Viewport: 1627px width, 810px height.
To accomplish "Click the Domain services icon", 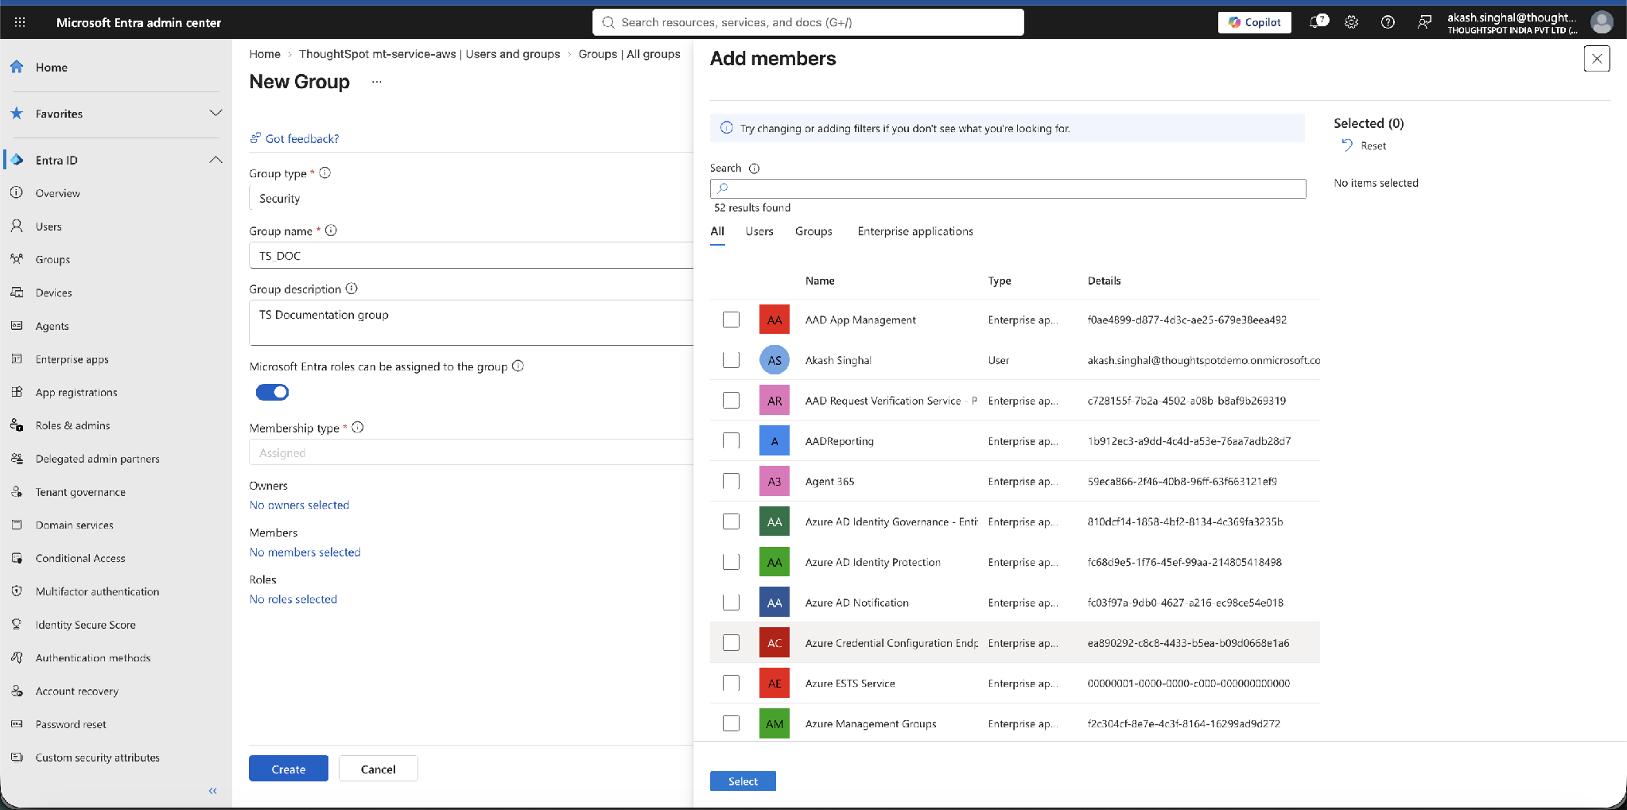I will [x=17, y=525].
